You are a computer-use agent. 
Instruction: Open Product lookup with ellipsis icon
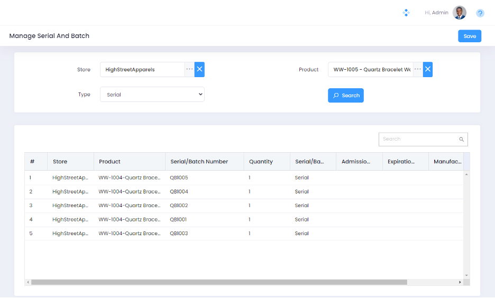click(417, 69)
